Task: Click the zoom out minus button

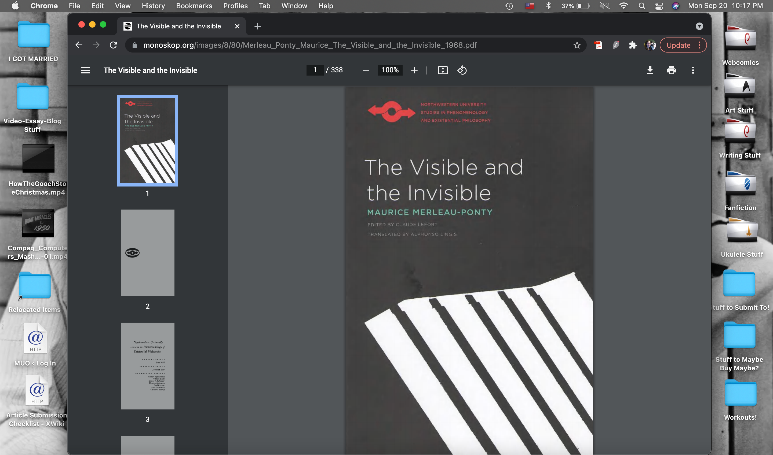Action: [366, 70]
